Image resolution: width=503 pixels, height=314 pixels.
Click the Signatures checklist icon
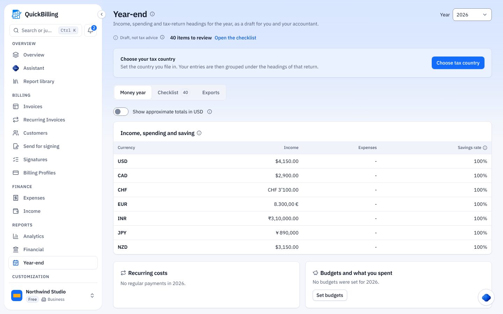(x=16, y=159)
